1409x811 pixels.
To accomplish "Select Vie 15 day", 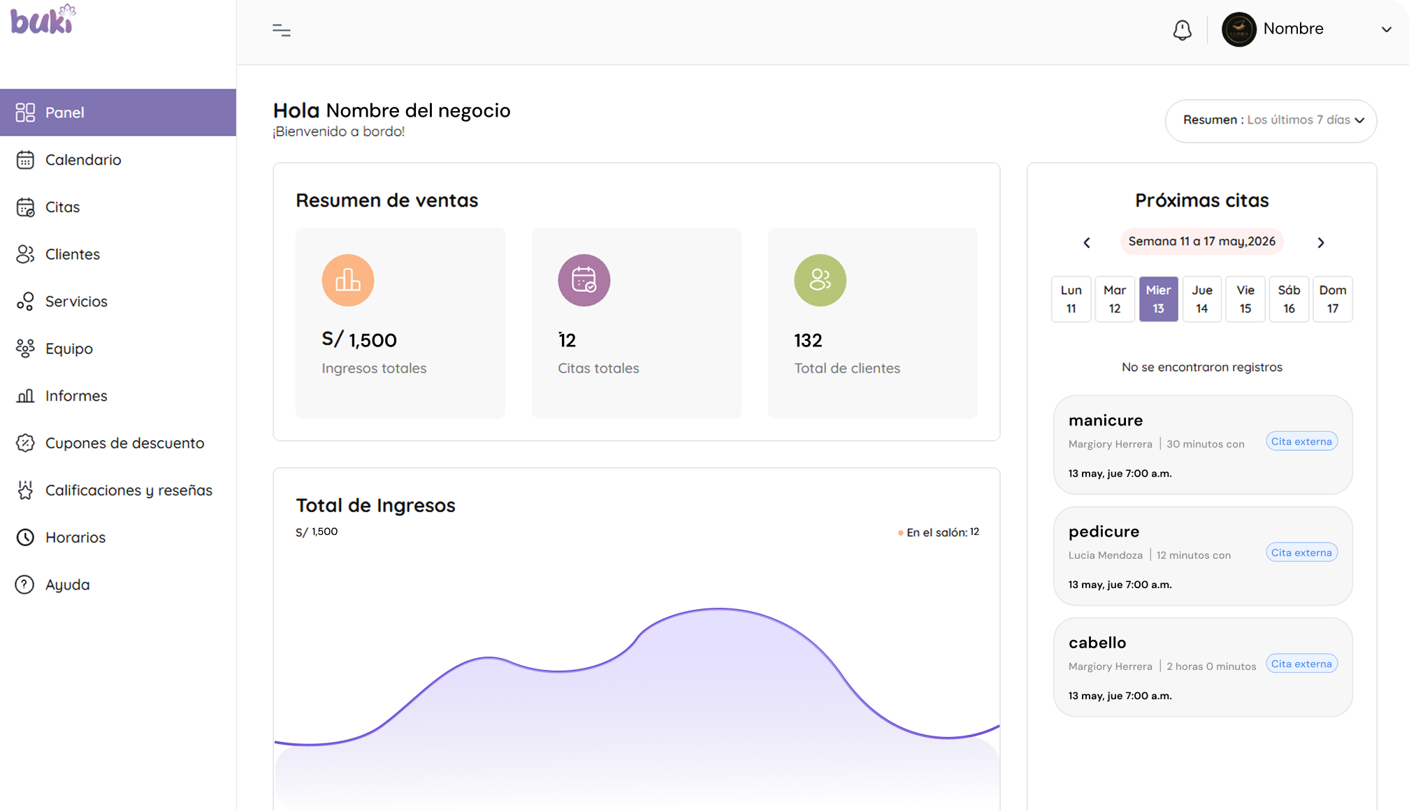I will 1245,299.
